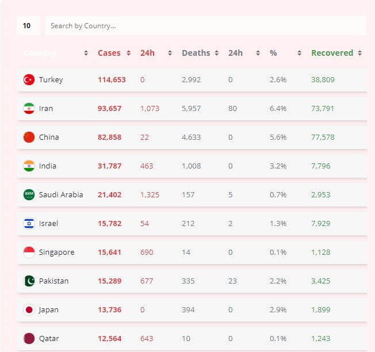The width and height of the screenshot is (375, 352).
Task: Click the Pakistan flag icon
Action: click(x=29, y=281)
